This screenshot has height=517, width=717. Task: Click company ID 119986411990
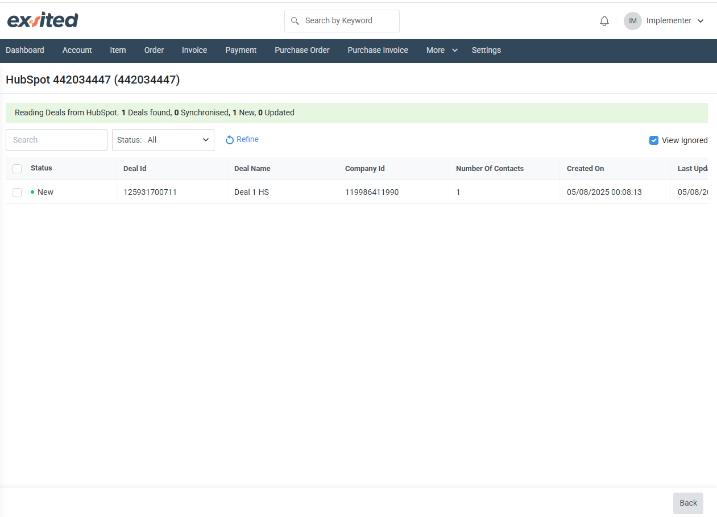(372, 192)
